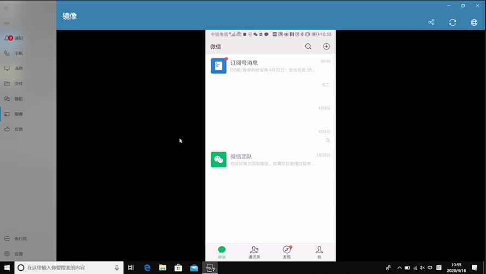Click the share icon in the mirror header
This screenshot has height=274, width=486.
click(x=431, y=22)
